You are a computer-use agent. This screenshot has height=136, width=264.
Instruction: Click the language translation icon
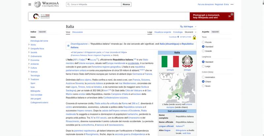181,27
